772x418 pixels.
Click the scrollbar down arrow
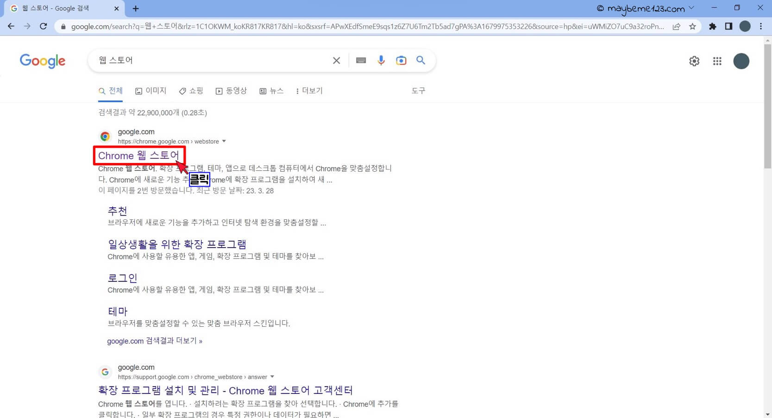tap(768, 414)
